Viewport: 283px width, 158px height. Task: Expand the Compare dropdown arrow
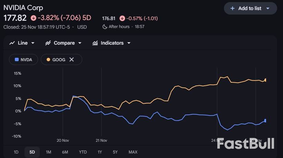(80, 43)
